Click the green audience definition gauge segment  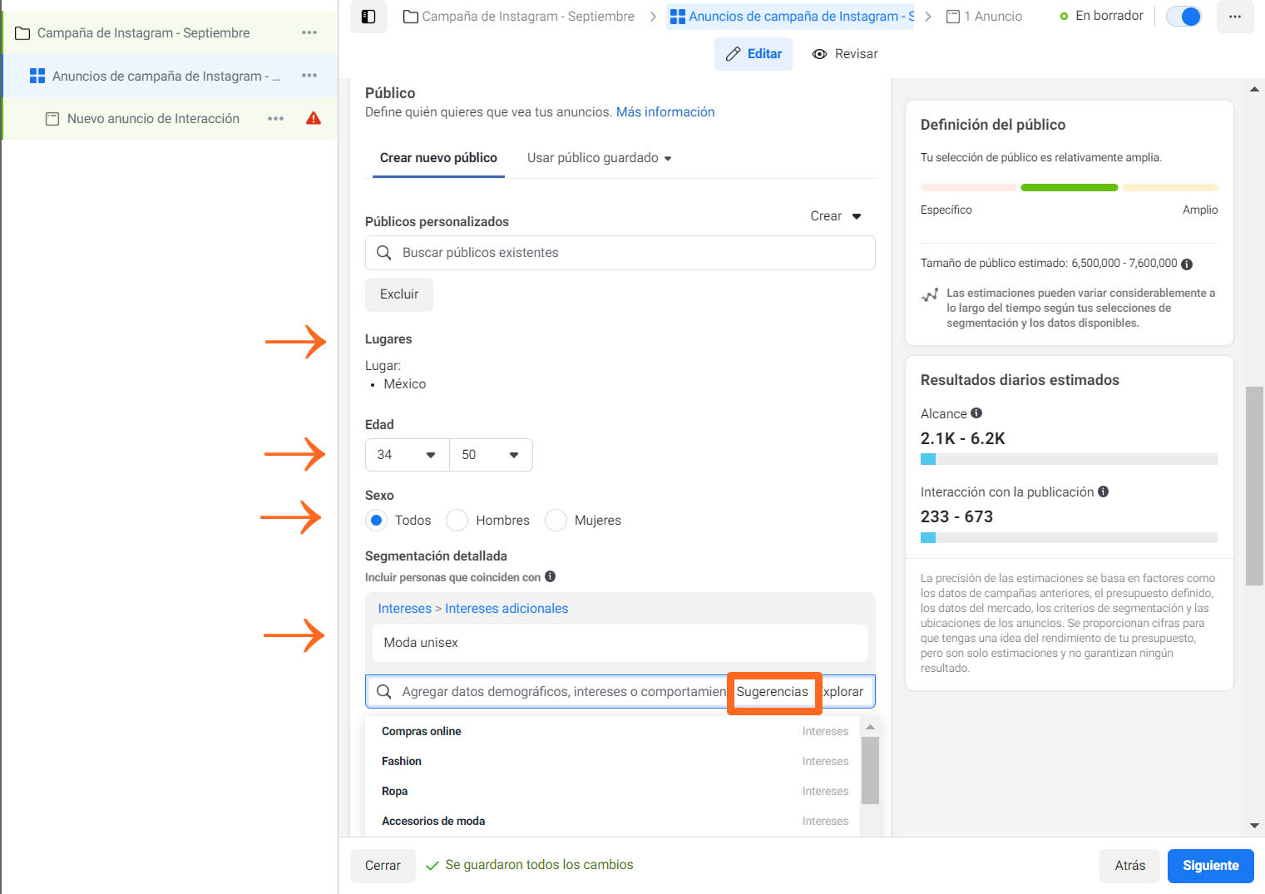[x=1069, y=188]
